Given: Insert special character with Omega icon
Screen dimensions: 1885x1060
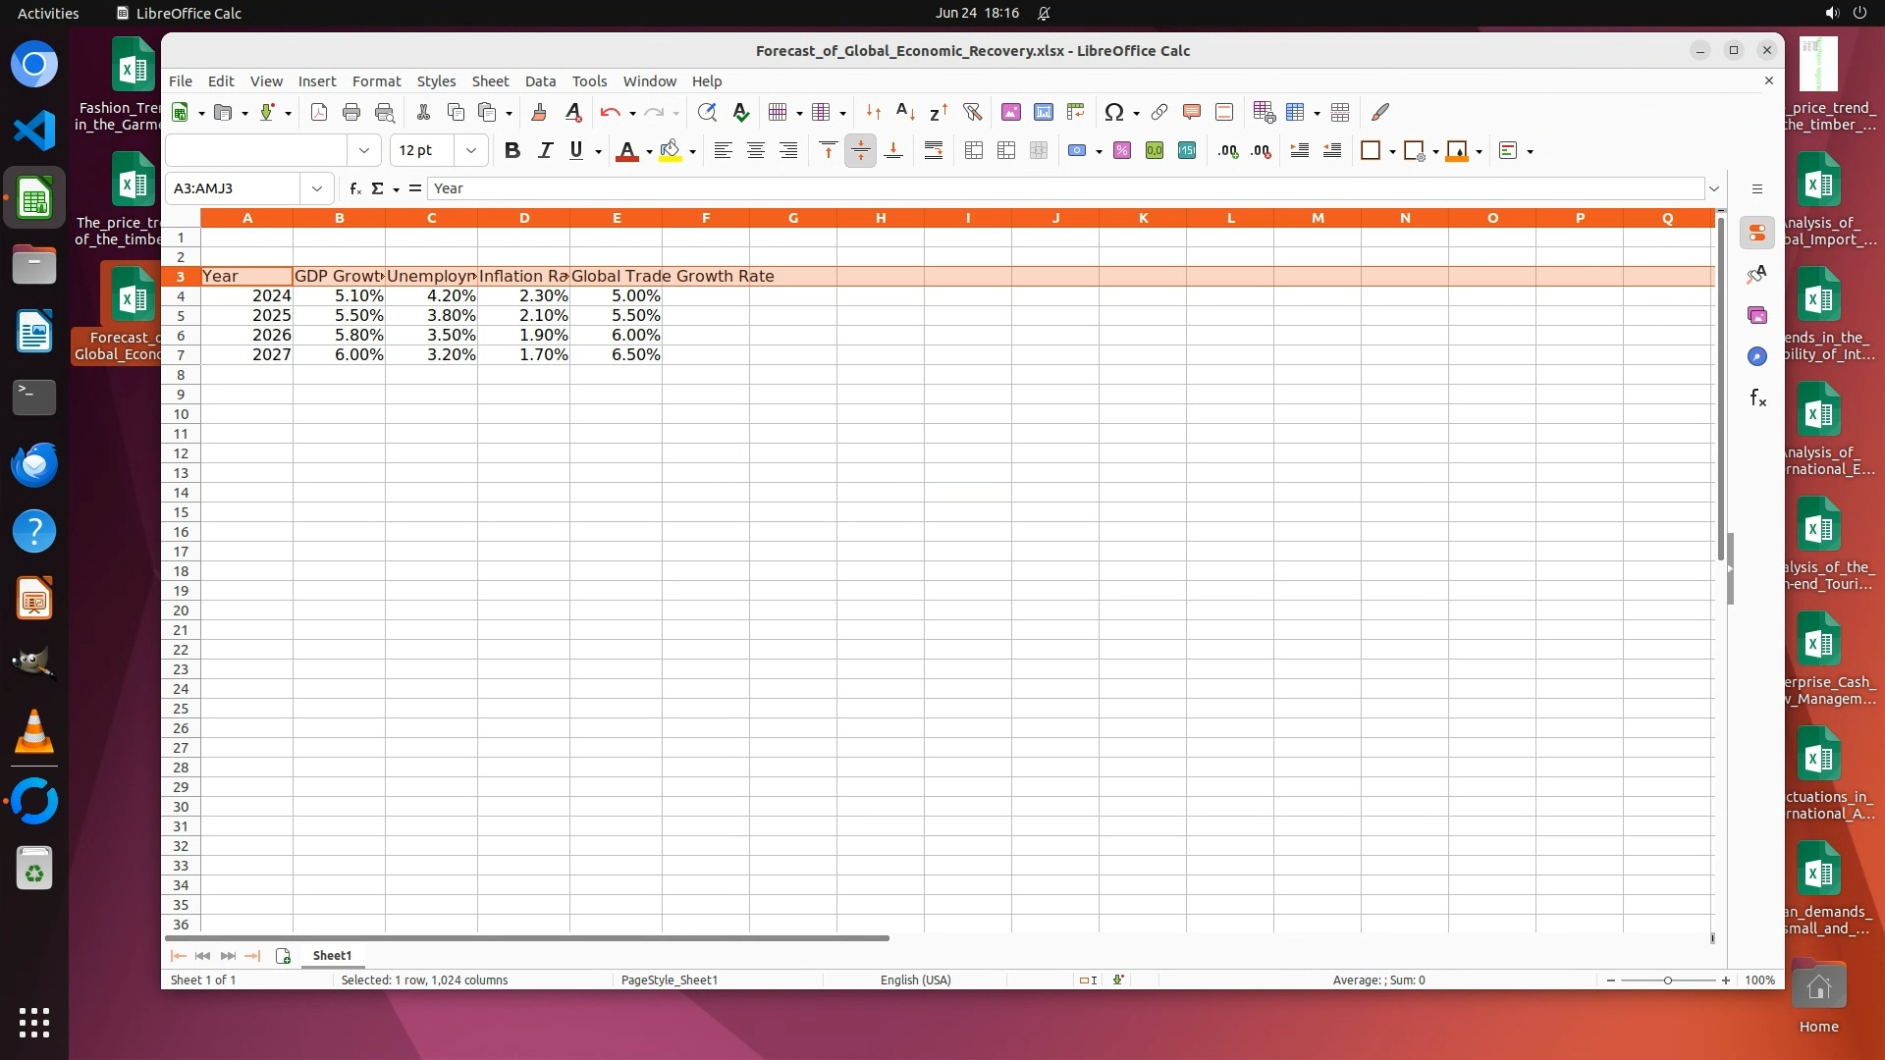Looking at the screenshot, I should [1113, 112].
